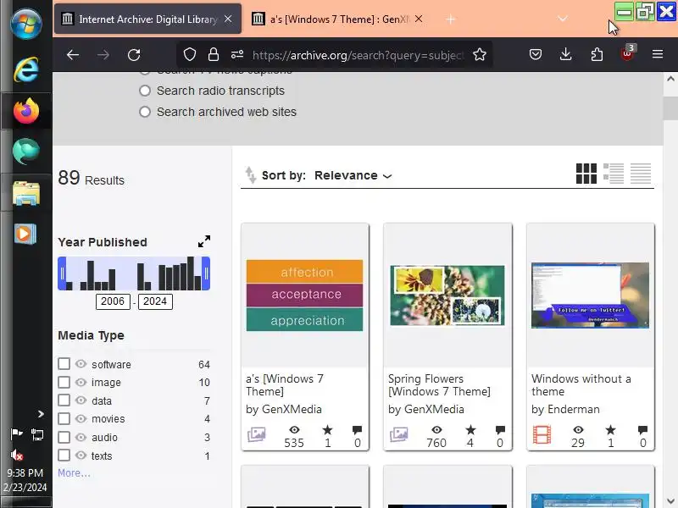
Task: Select Search archived web sites option
Action: tap(145, 112)
